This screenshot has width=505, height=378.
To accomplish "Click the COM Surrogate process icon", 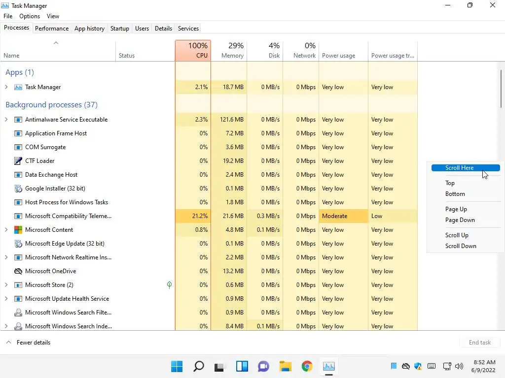I will (18, 147).
